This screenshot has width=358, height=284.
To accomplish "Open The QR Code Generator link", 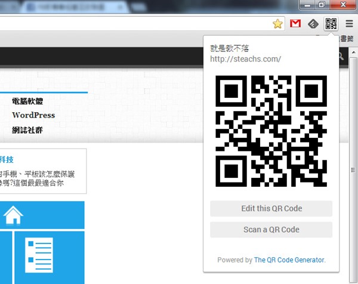I will click(290, 260).
